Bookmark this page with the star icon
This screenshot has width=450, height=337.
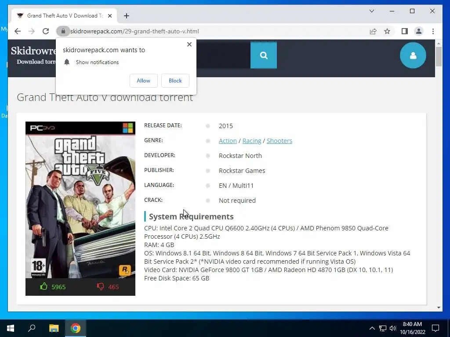(x=387, y=31)
